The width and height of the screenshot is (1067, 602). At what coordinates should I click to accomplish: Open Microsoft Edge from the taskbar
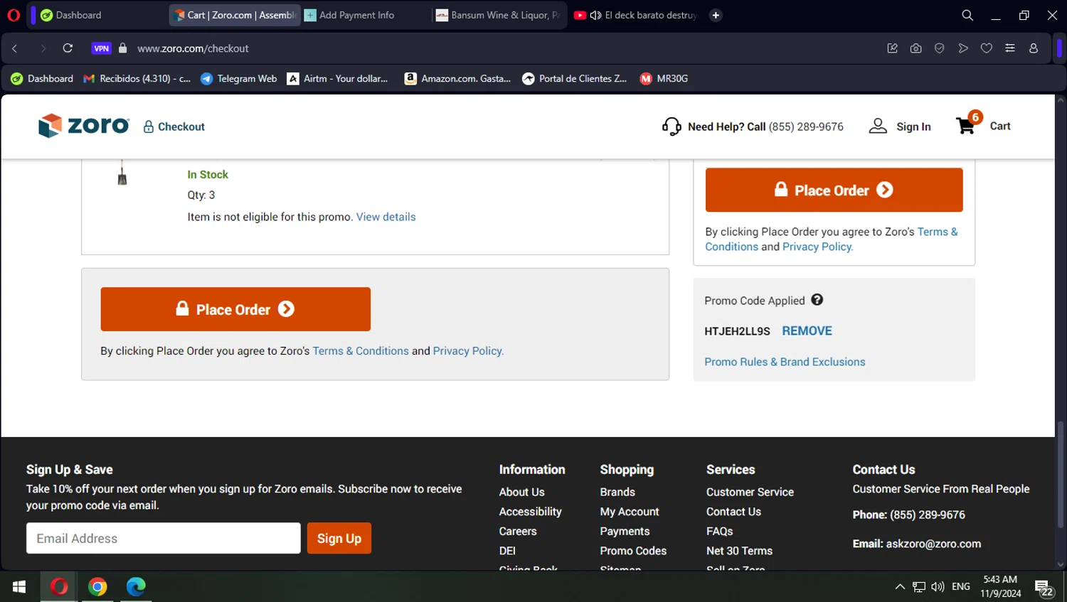point(136,586)
